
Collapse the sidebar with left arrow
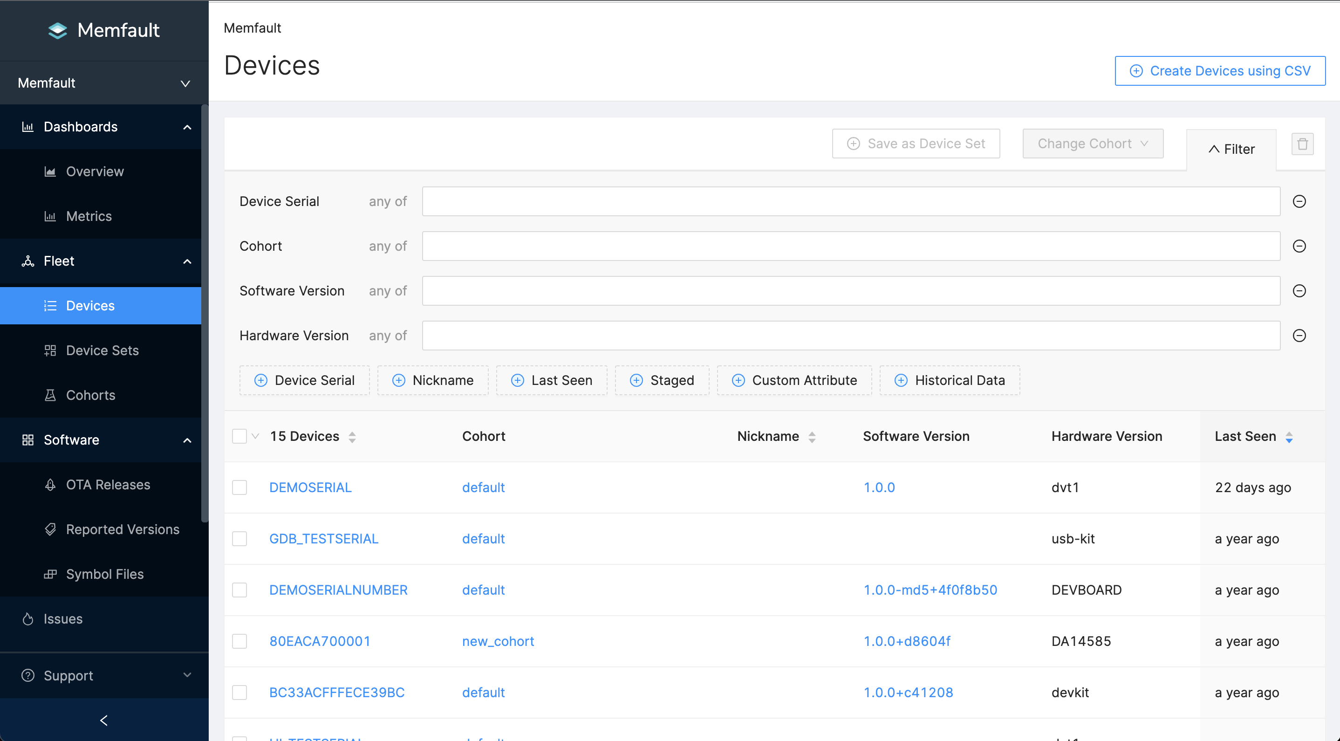pos(104,720)
